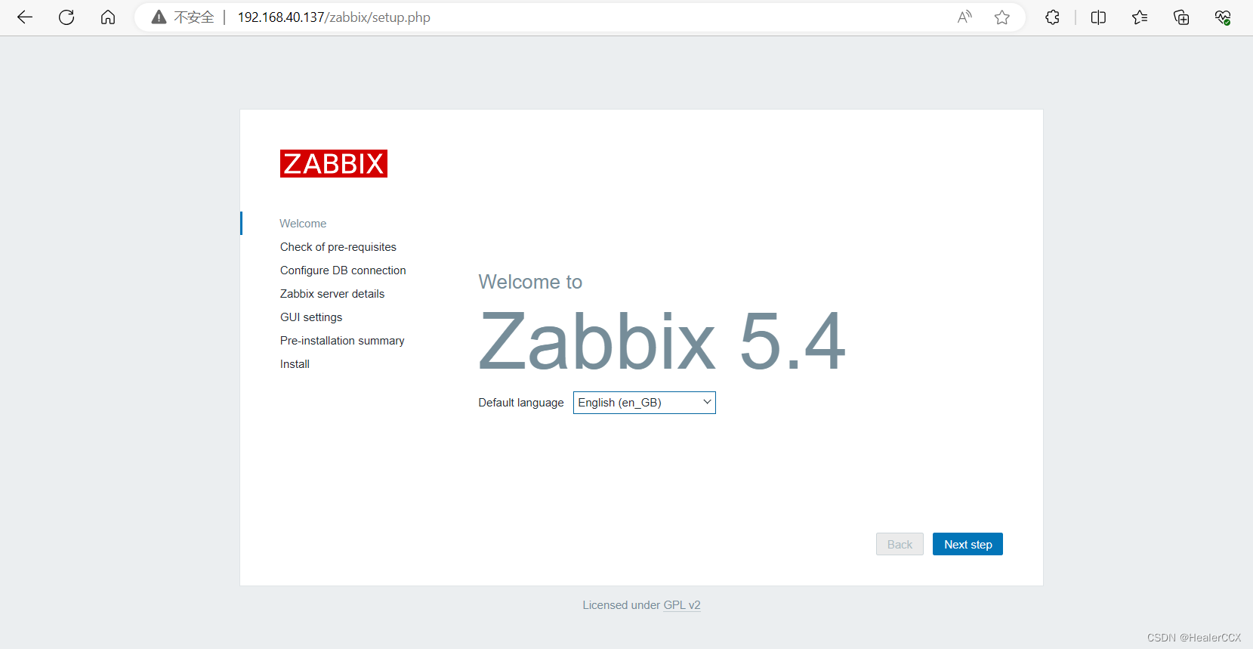The image size is (1253, 649).
Task: Click the not-secure warning triangle icon
Action: coord(159,17)
